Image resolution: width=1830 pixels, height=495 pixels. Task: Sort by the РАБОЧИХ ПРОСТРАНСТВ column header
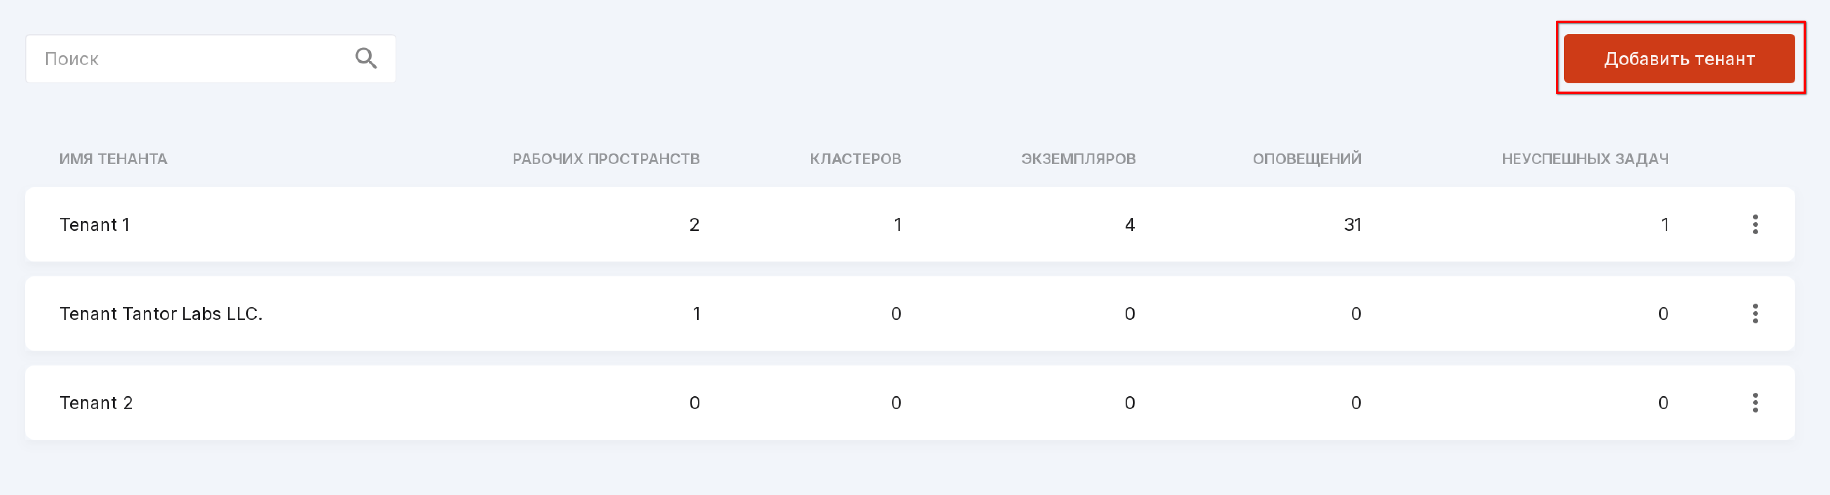(606, 158)
